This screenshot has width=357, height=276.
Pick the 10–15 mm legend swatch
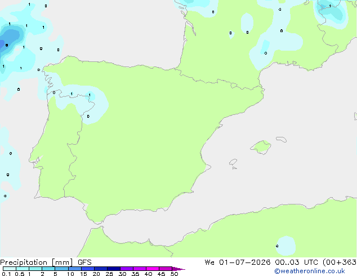[75, 269]
